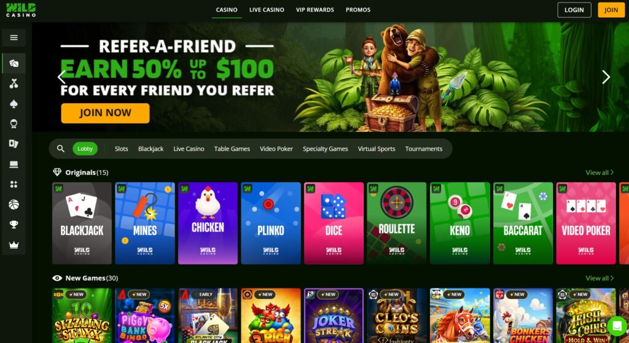The height and width of the screenshot is (343, 629).
Task: Open the Plinko game thumbnail
Action: 271,223
